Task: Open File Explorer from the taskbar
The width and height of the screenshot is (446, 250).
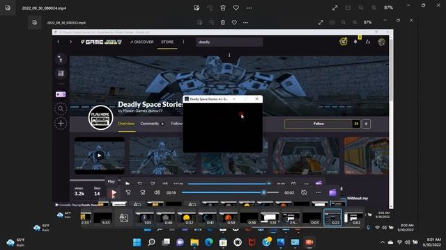Action: [x=194, y=242]
